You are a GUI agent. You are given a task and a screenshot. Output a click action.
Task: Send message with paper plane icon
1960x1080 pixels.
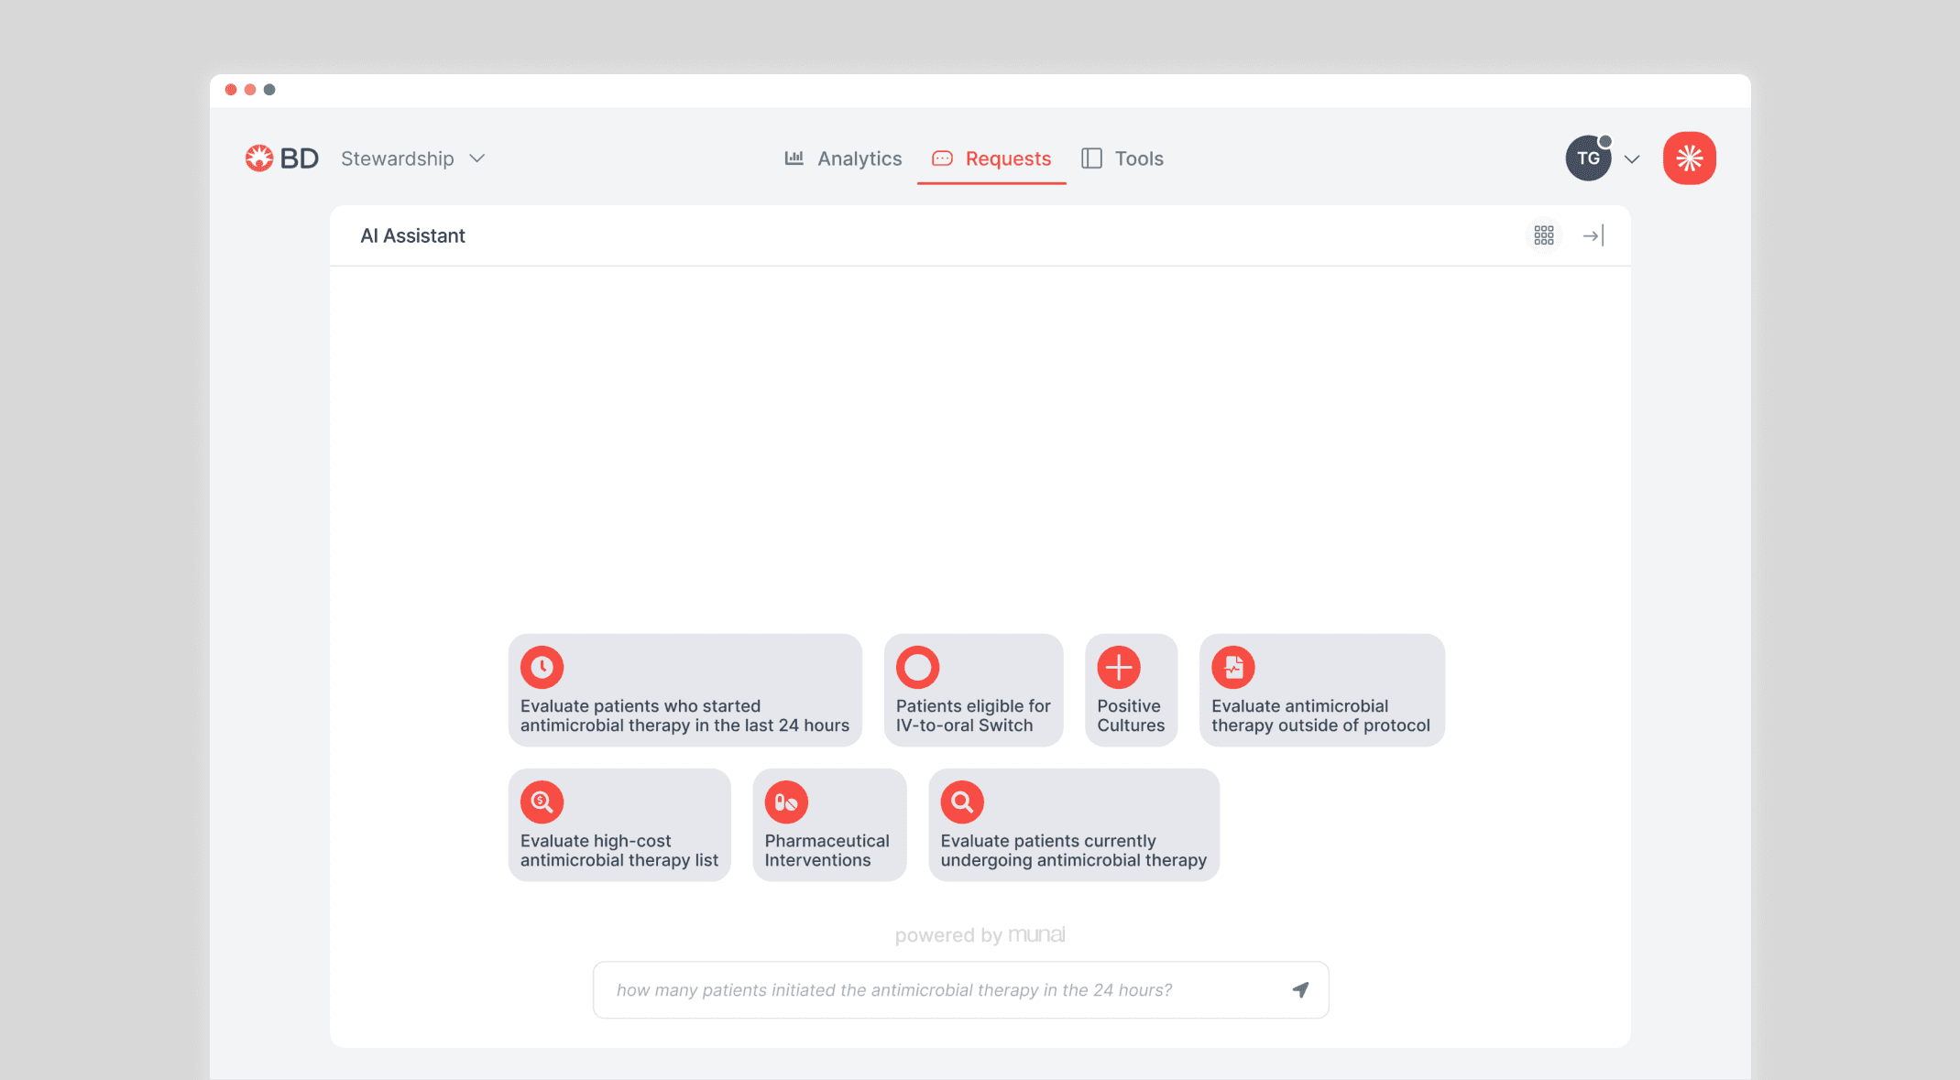1300,989
